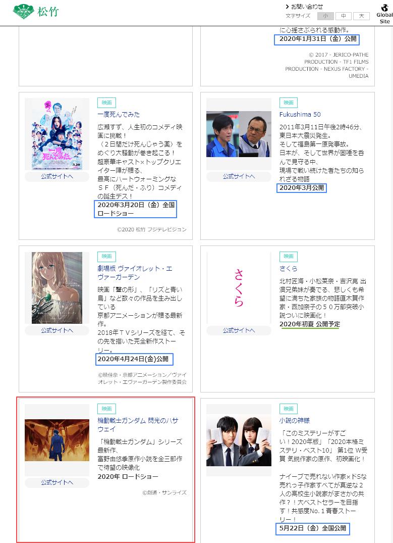Screen dimensions: 393x543
Task: Open the Fukushima 50 title link
Action: tap(300, 114)
